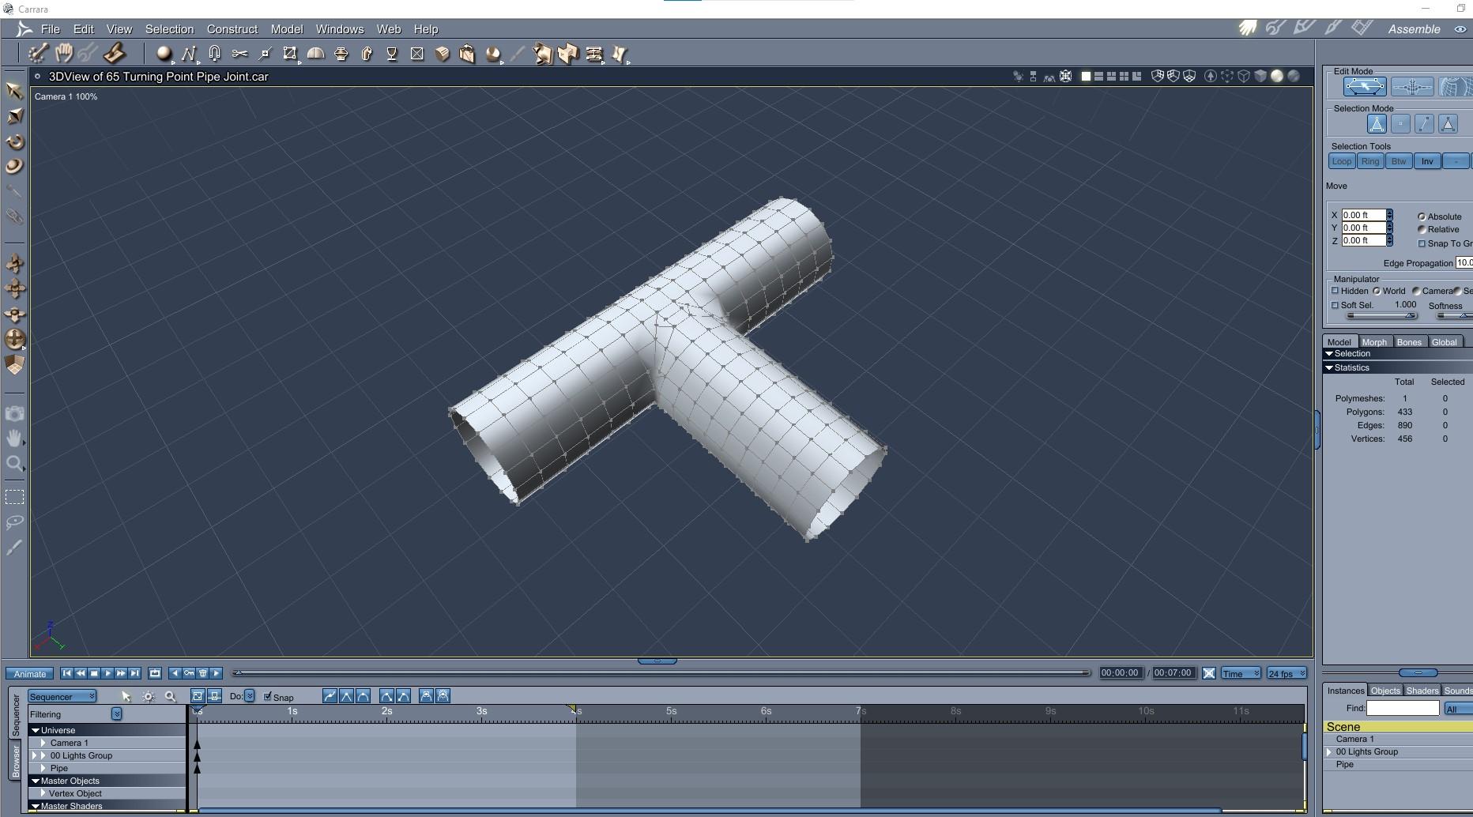This screenshot has height=817, width=1473.
Task: Select vertex selection mode icon
Action: [1400, 124]
